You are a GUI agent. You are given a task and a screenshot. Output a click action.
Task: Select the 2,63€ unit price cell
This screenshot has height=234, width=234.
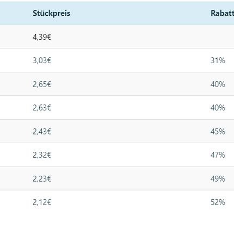42,108
